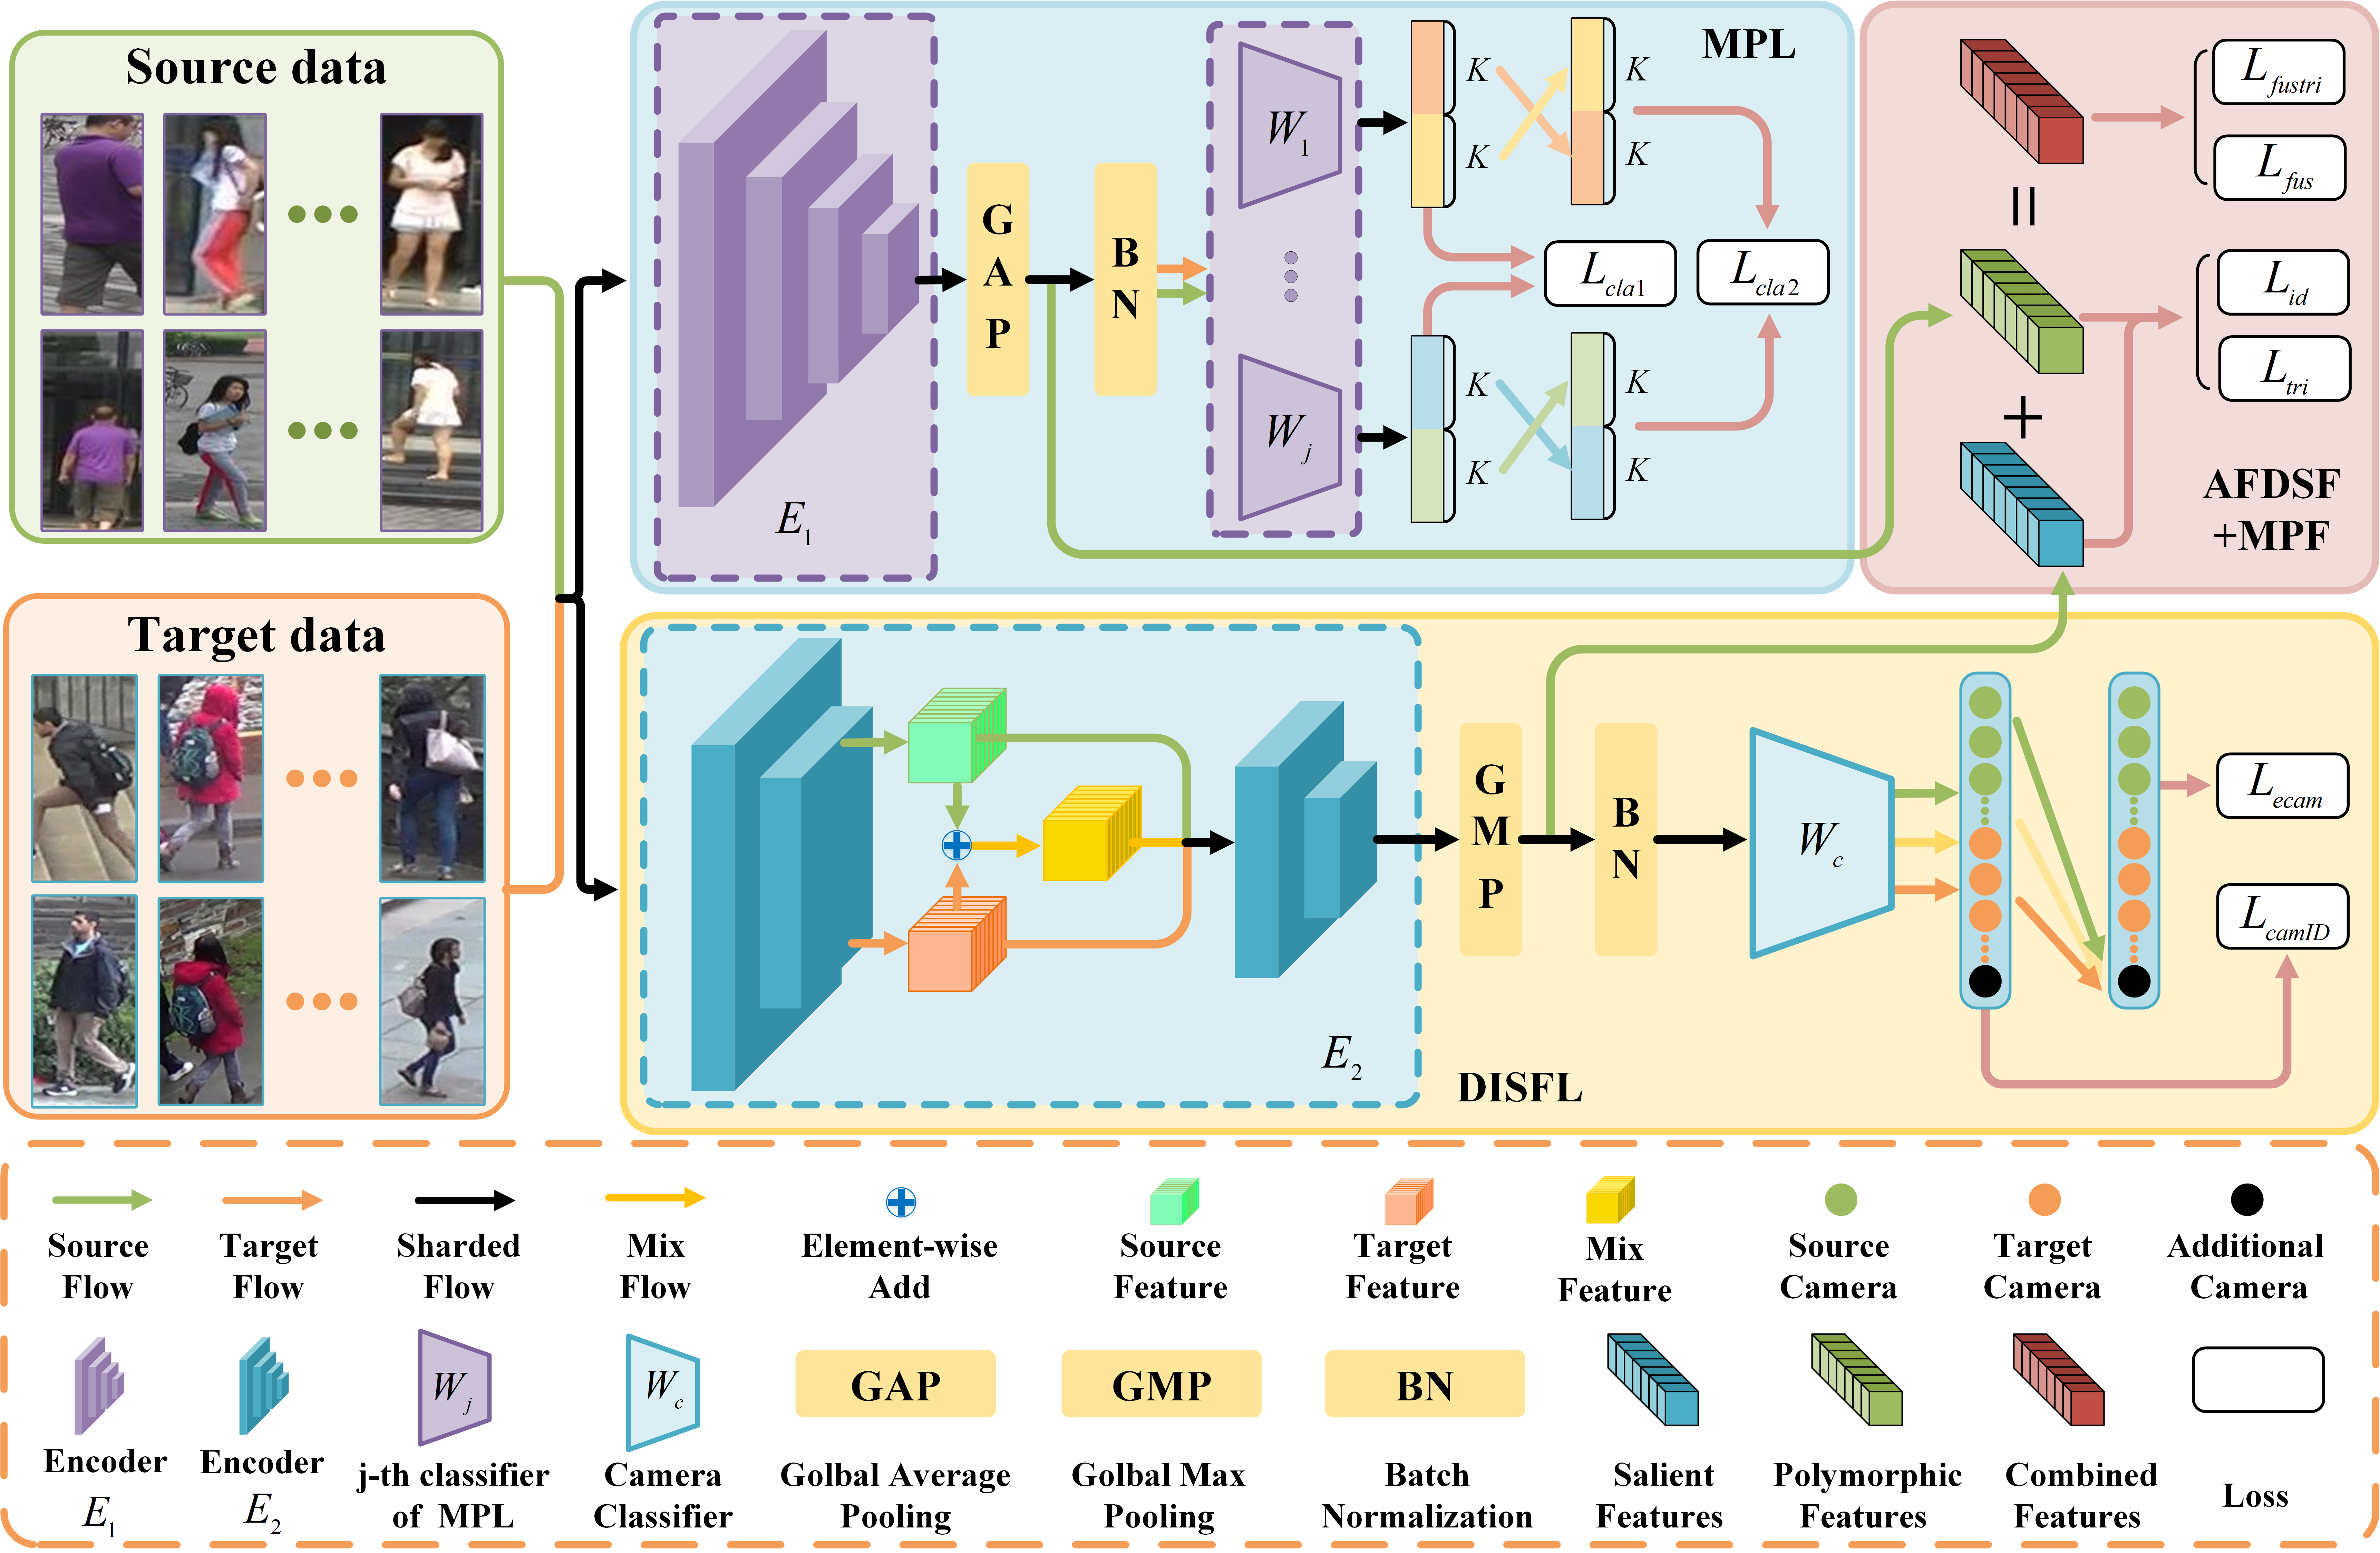Click the purple-shirt man source image
The image size is (2380, 1553).
coord(92,214)
